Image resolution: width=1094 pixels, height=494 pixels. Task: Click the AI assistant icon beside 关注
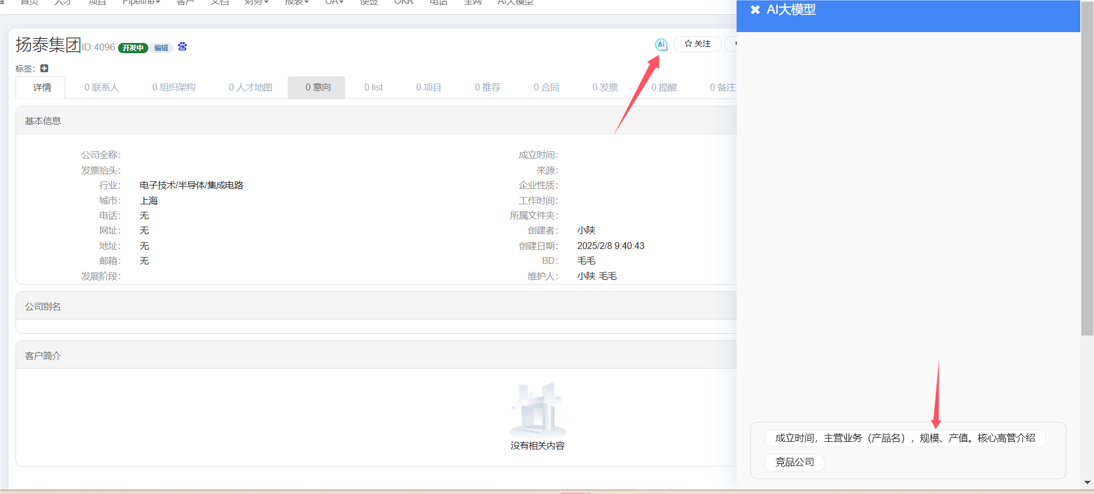tap(661, 44)
